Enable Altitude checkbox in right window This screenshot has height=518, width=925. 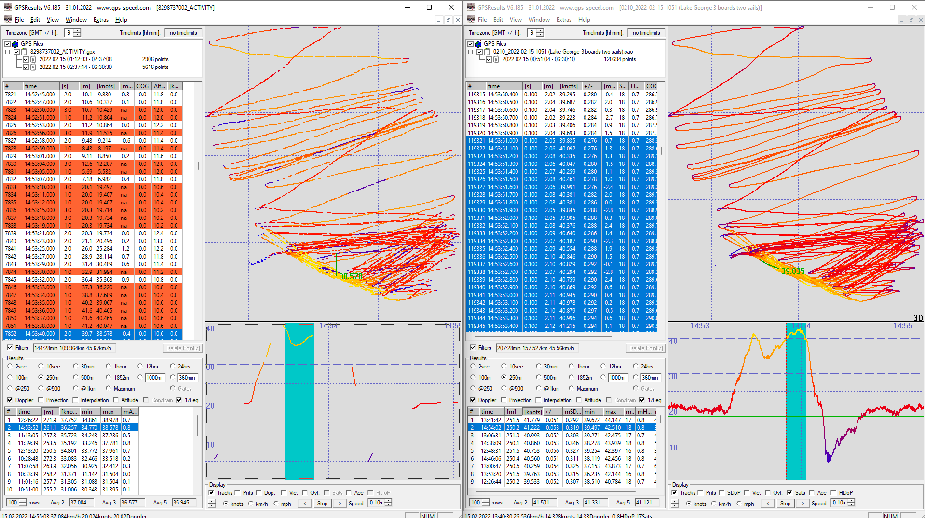[579, 400]
